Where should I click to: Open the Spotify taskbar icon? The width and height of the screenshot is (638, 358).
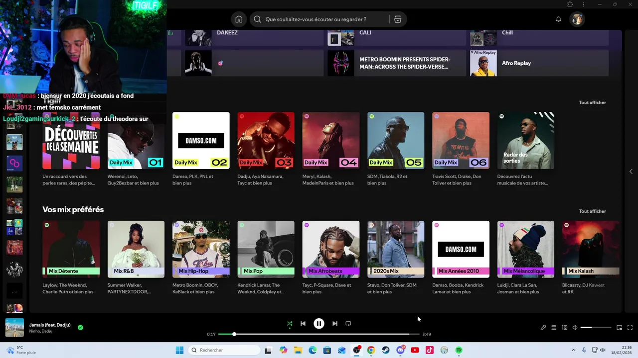point(459,350)
